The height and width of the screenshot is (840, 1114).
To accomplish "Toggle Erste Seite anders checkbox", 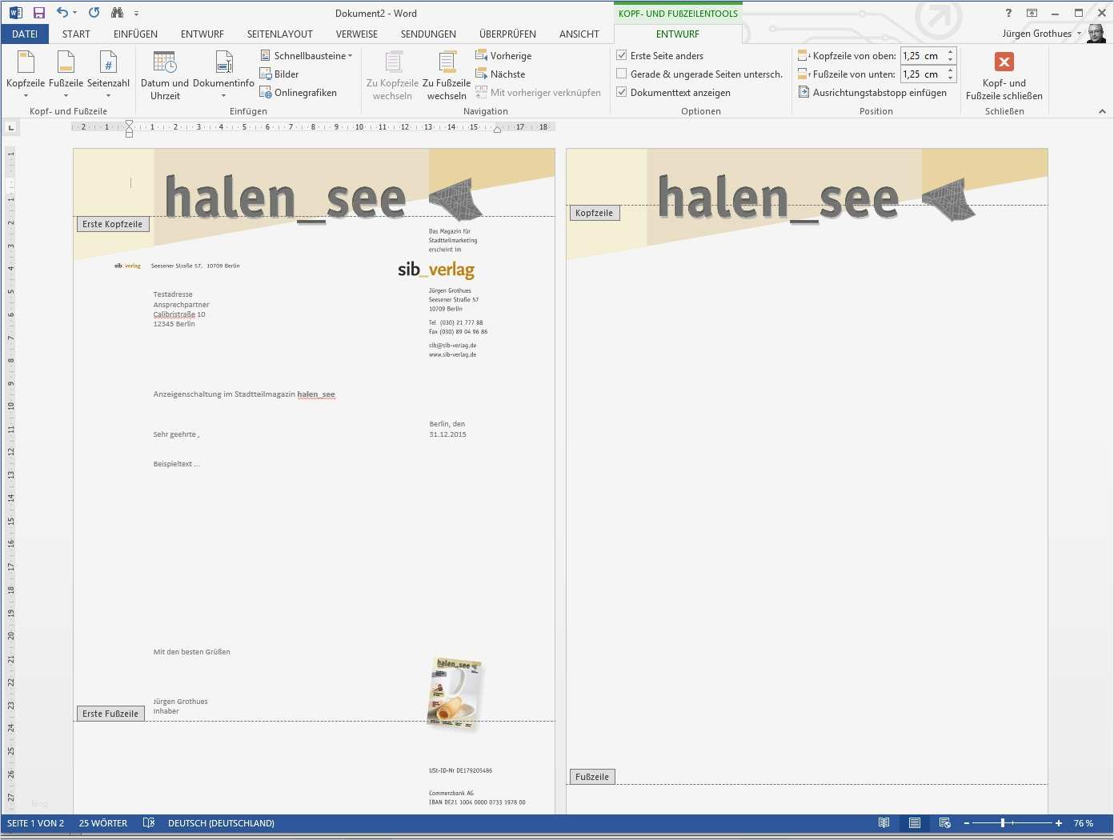I will tap(622, 56).
